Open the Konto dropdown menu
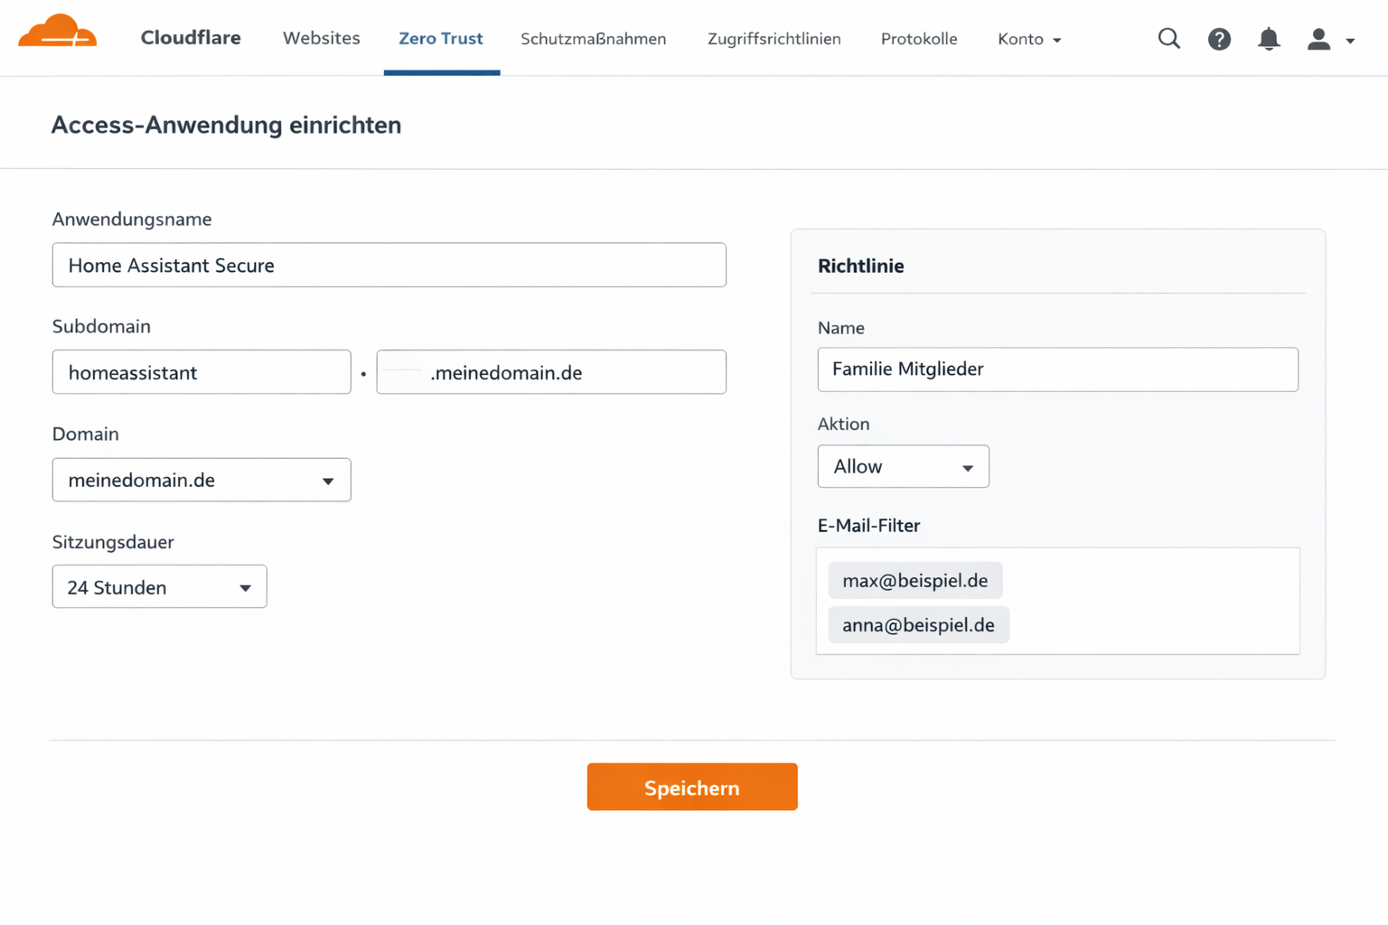Viewport: 1388px width, 925px height. pos(1029,39)
